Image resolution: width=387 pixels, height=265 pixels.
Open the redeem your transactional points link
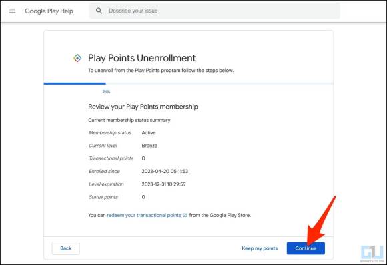point(144,215)
